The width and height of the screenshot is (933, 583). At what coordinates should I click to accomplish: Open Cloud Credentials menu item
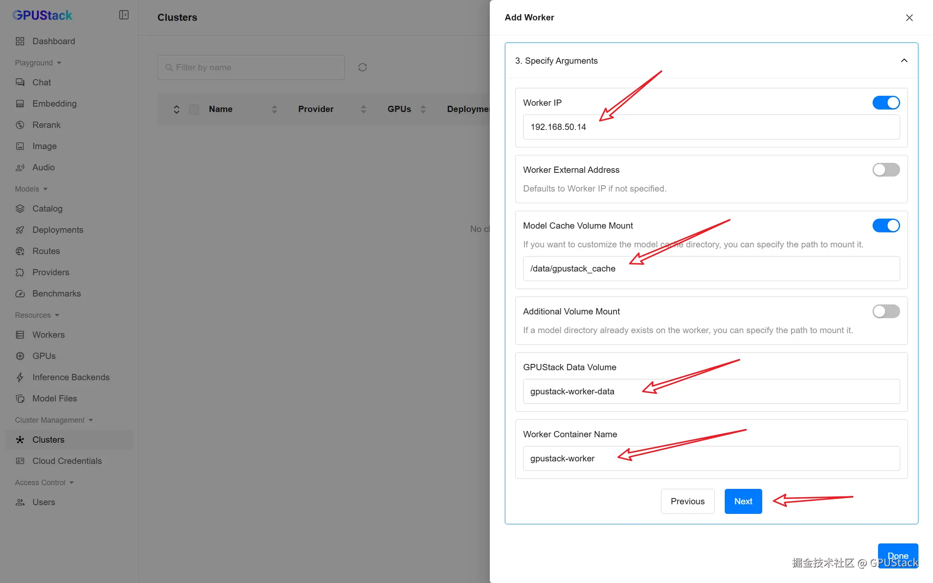(x=67, y=461)
